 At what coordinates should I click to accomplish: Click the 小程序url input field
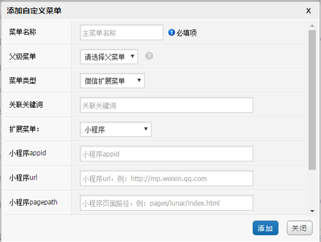pyautogui.click(x=166, y=178)
